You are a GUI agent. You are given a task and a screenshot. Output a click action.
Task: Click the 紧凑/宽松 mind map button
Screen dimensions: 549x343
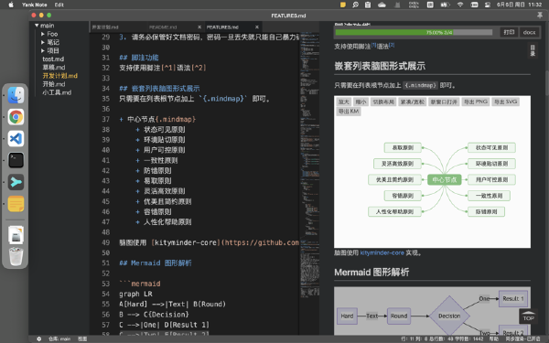pyautogui.click(x=413, y=102)
